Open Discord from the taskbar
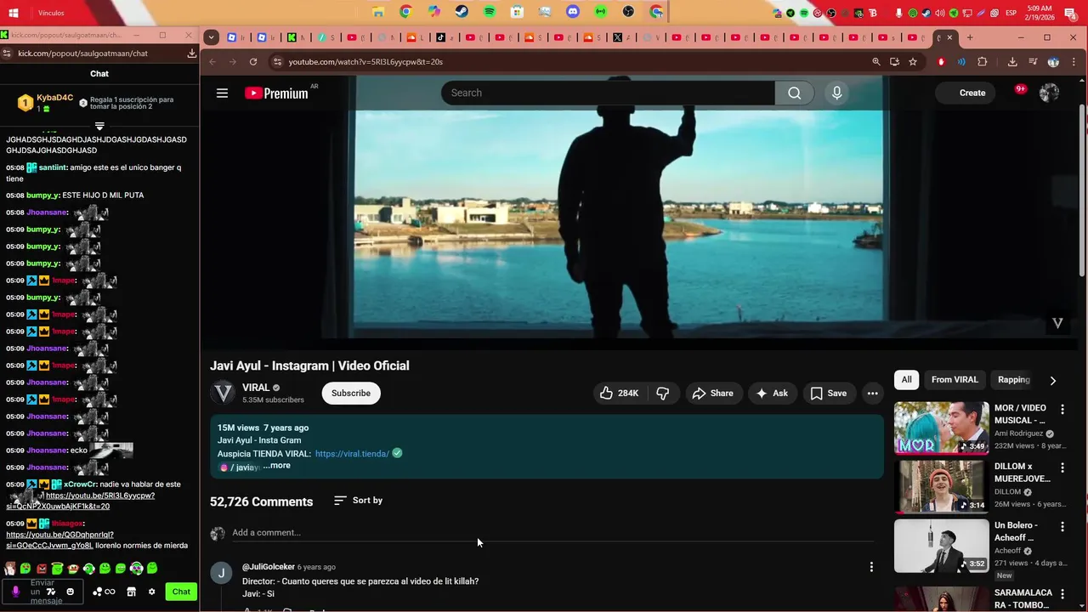 573,12
